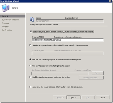
Task: Click the 'Site system type:Windows NT Server' text
Action: tap(44, 25)
